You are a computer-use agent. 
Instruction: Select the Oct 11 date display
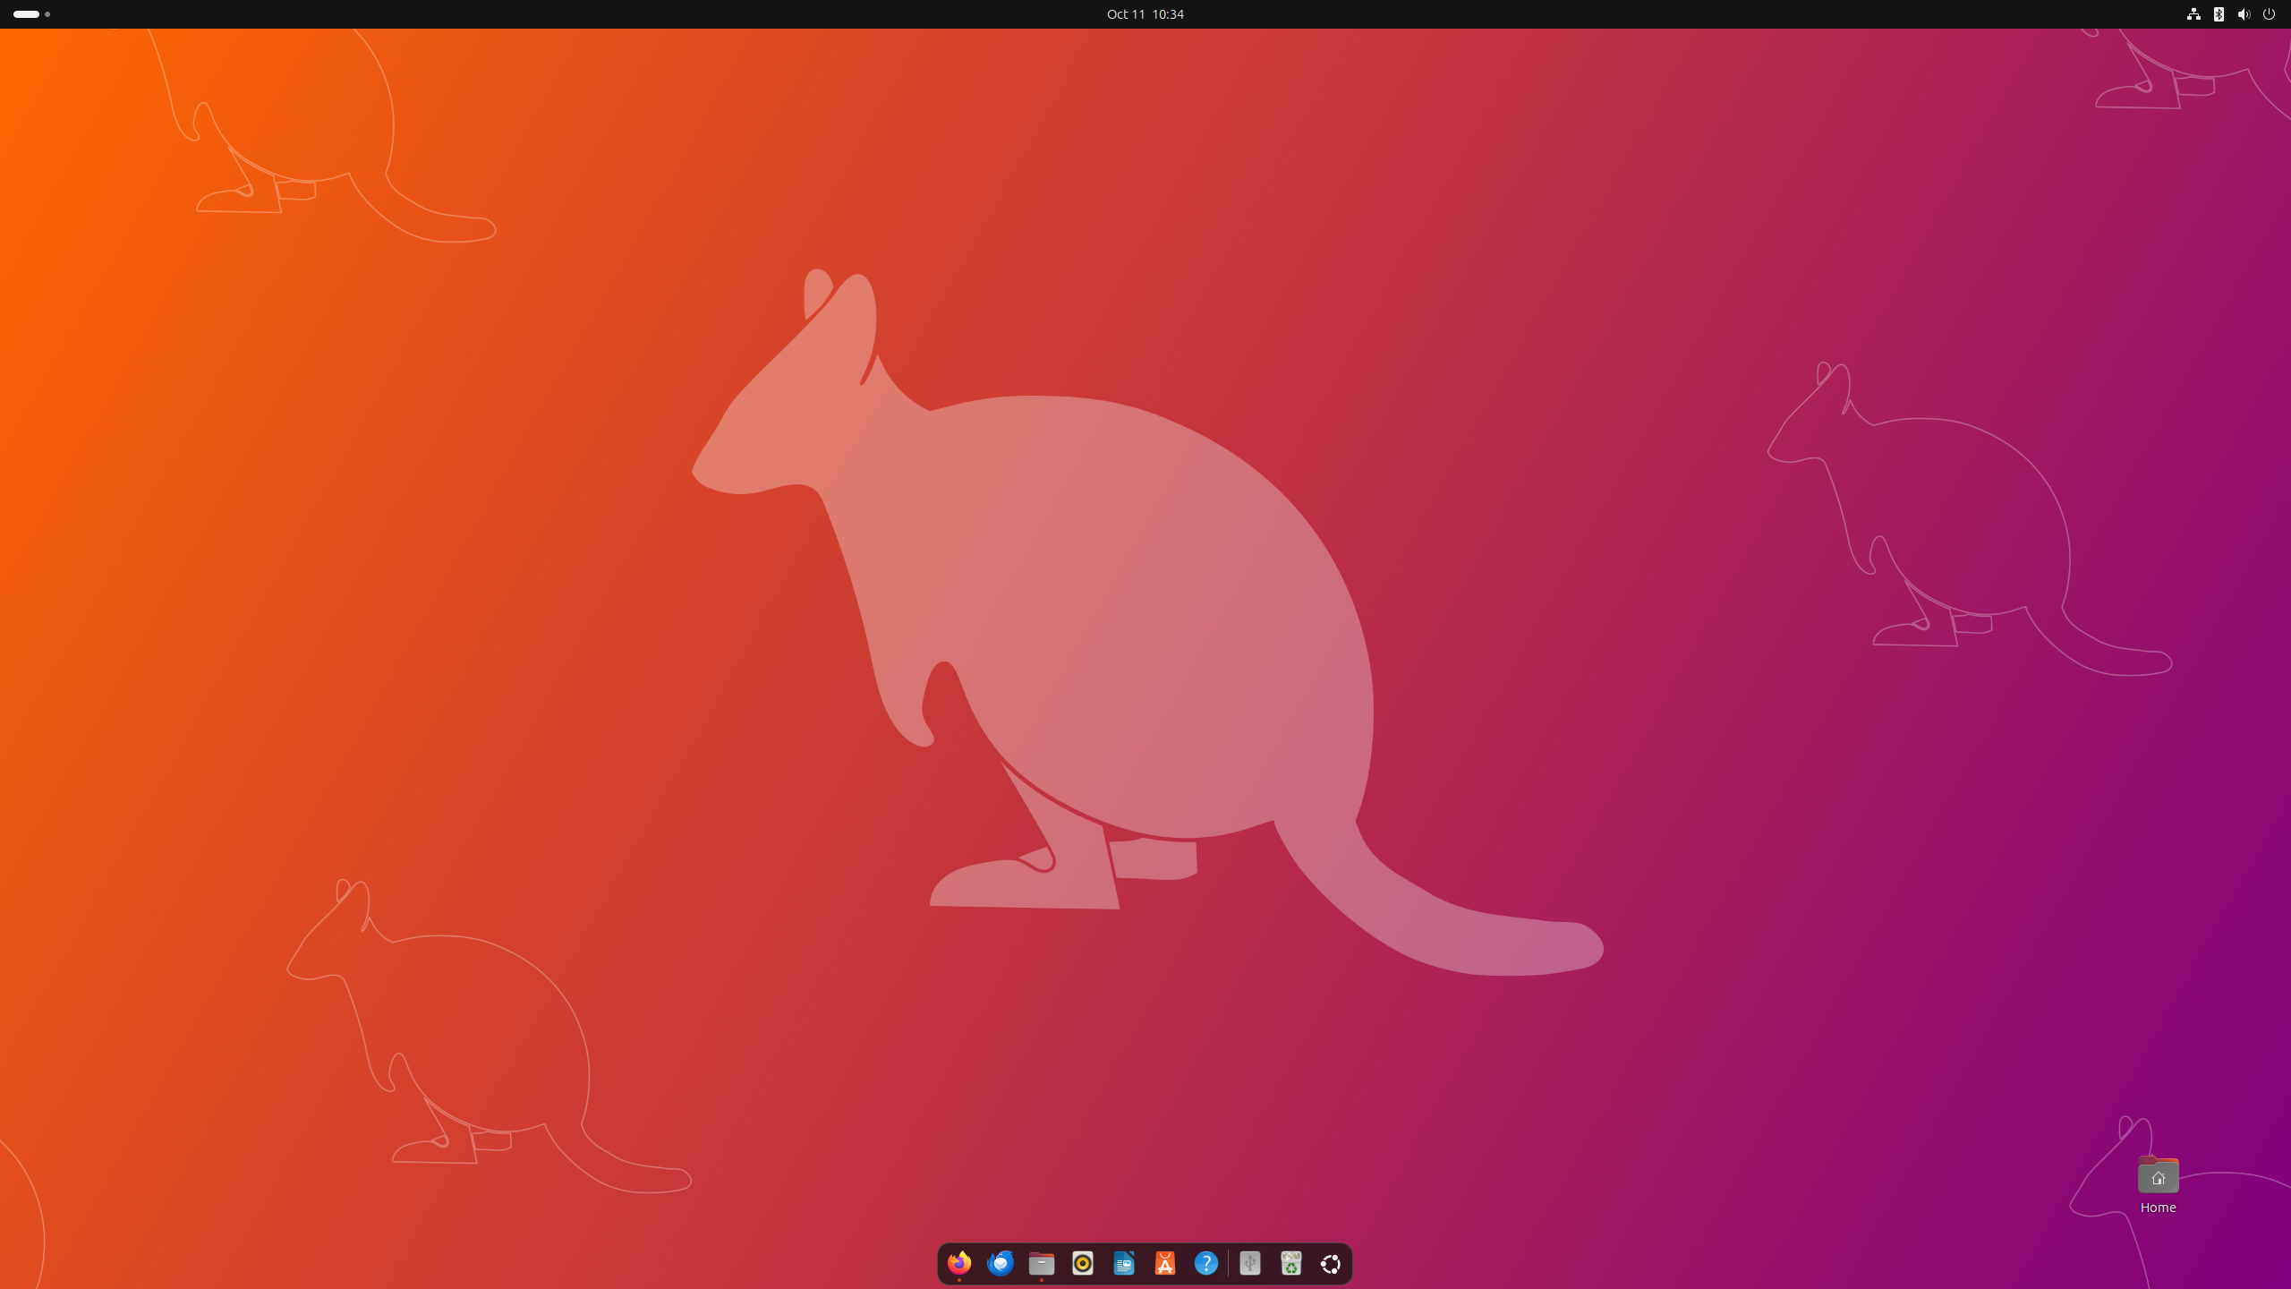pos(1124,14)
